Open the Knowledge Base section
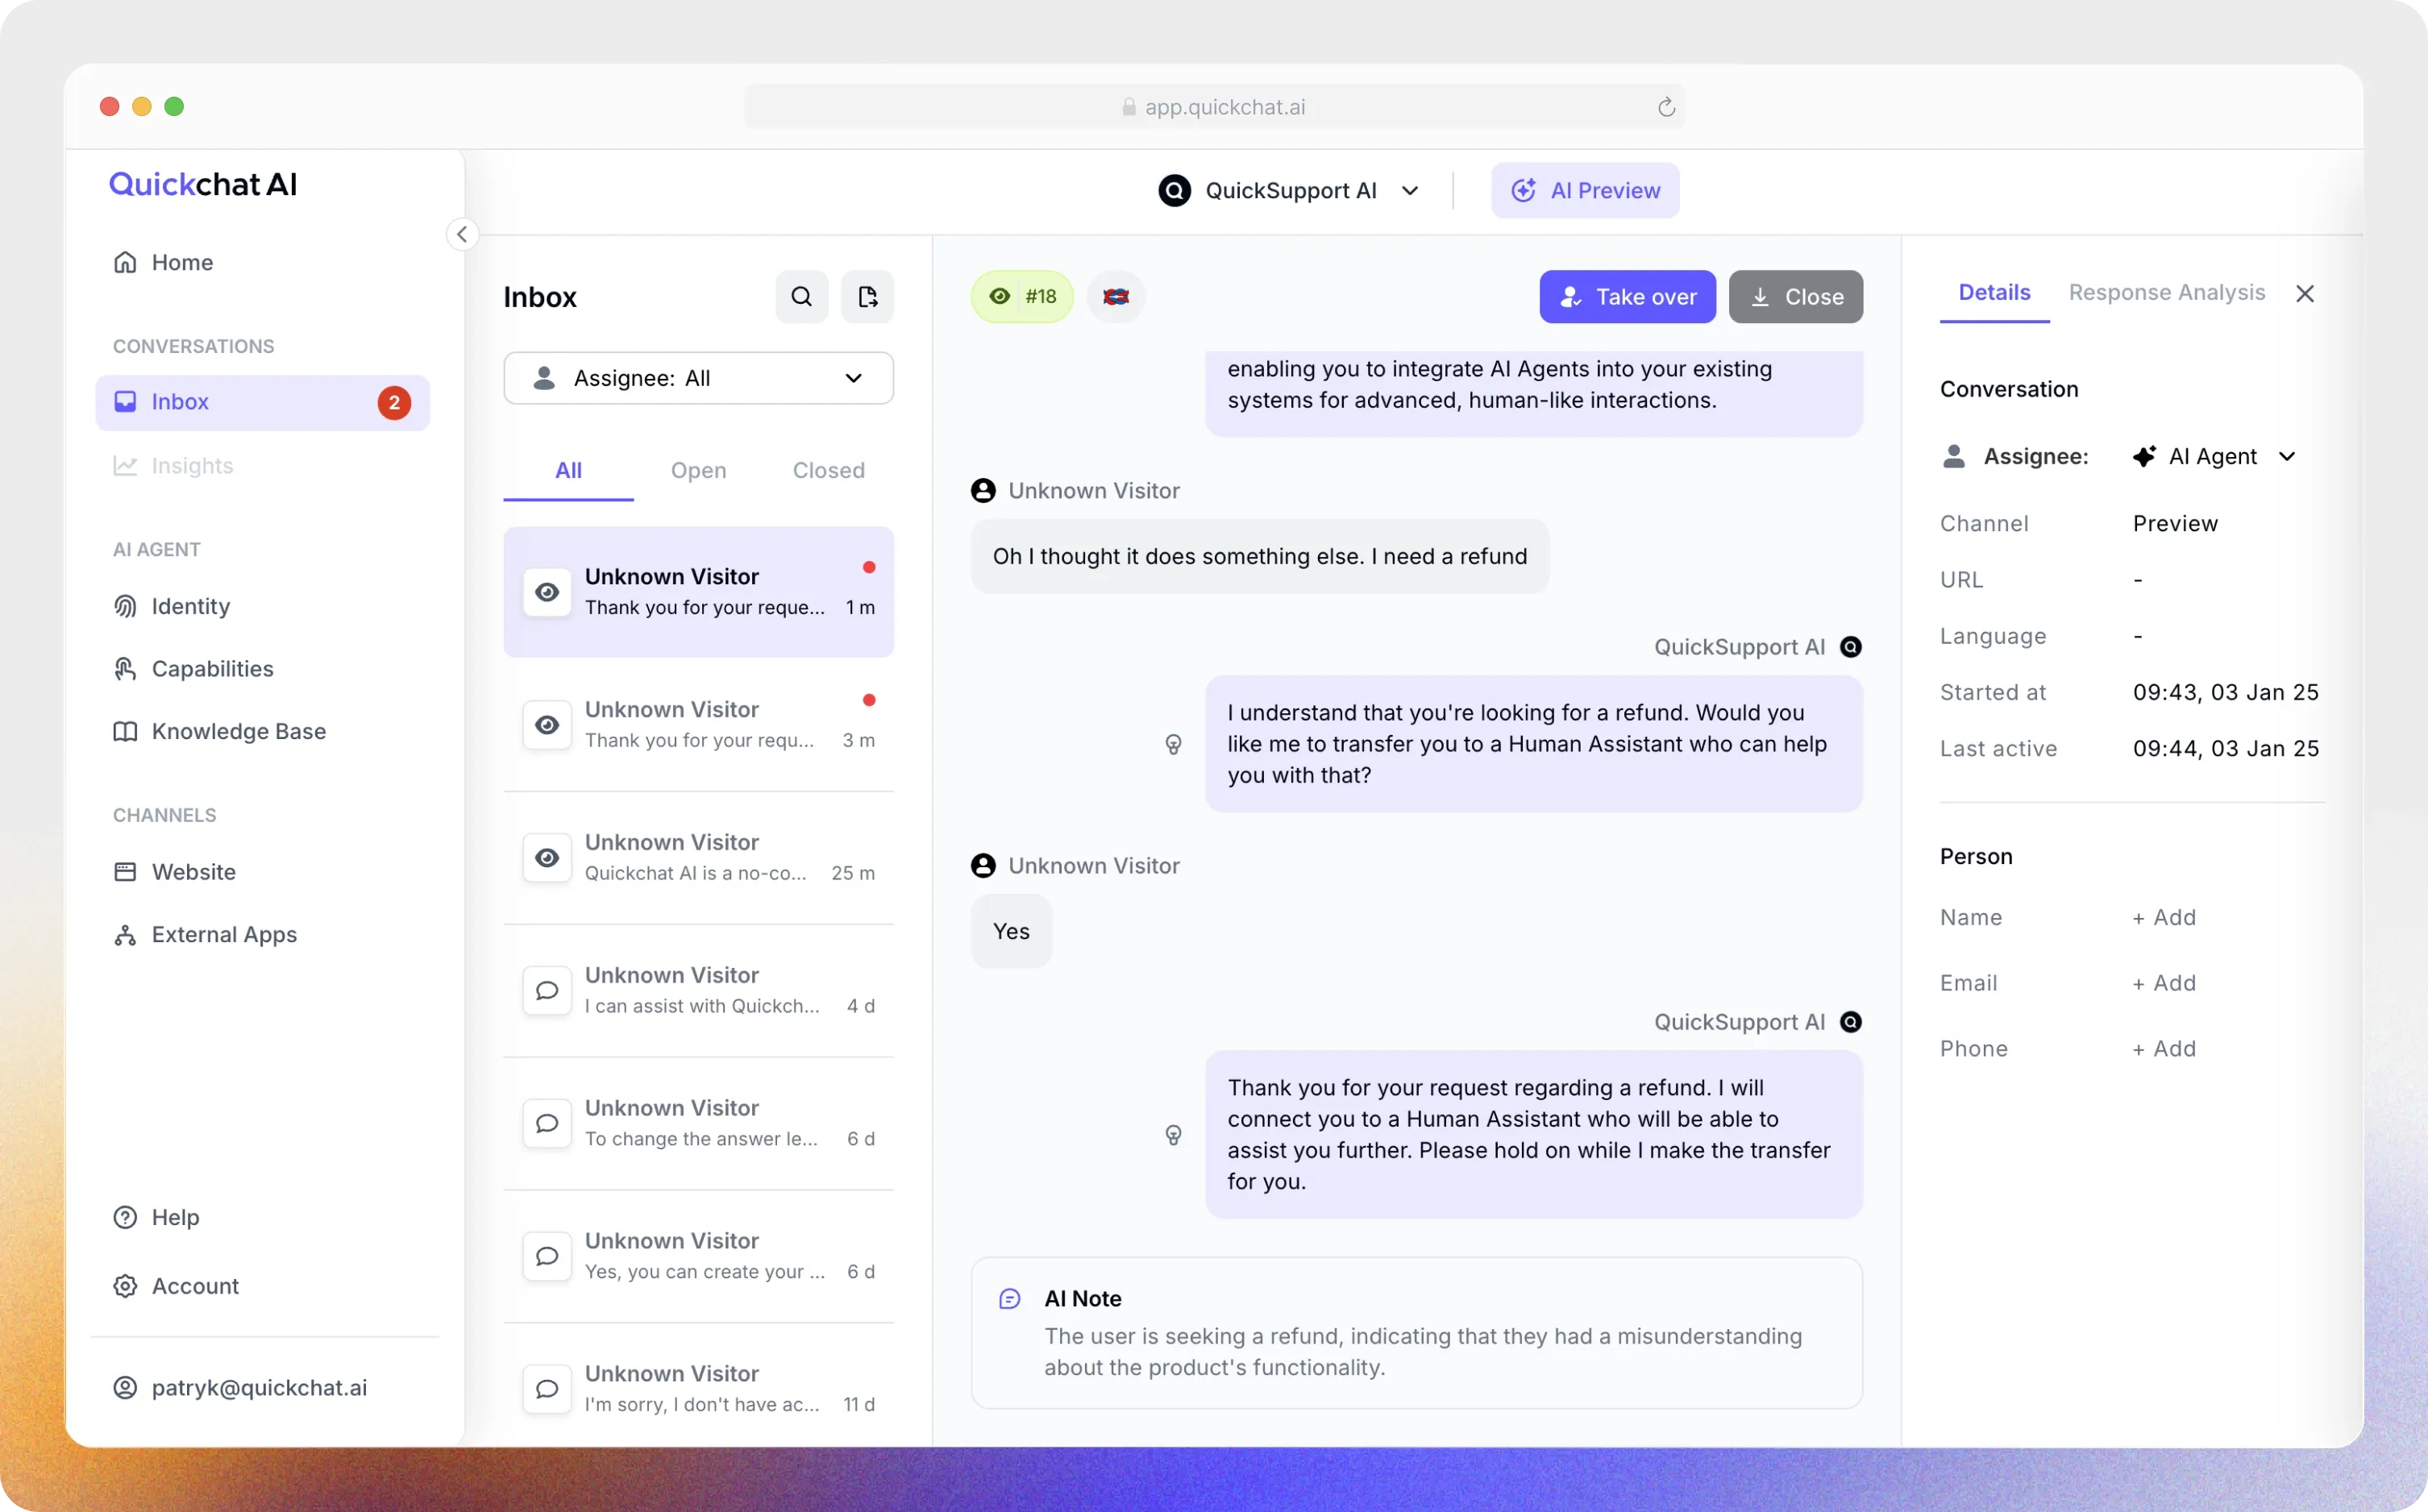The width and height of the screenshot is (2428, 1512). (219, 731)
